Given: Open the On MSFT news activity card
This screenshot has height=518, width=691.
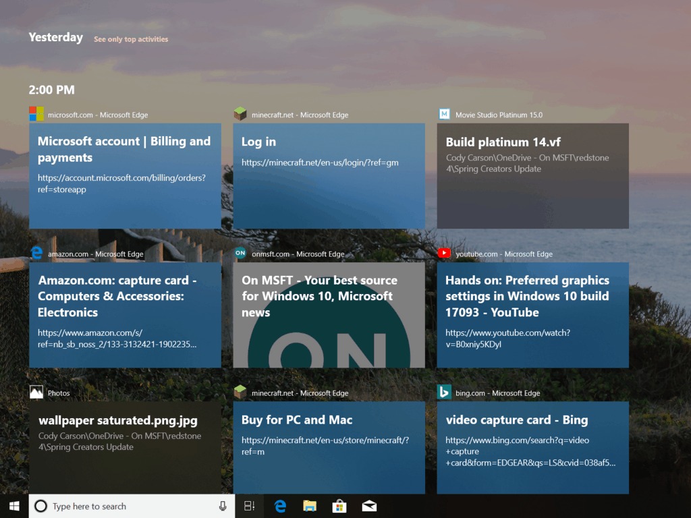Looking at the screenshot, I should (x=329, y=314).
